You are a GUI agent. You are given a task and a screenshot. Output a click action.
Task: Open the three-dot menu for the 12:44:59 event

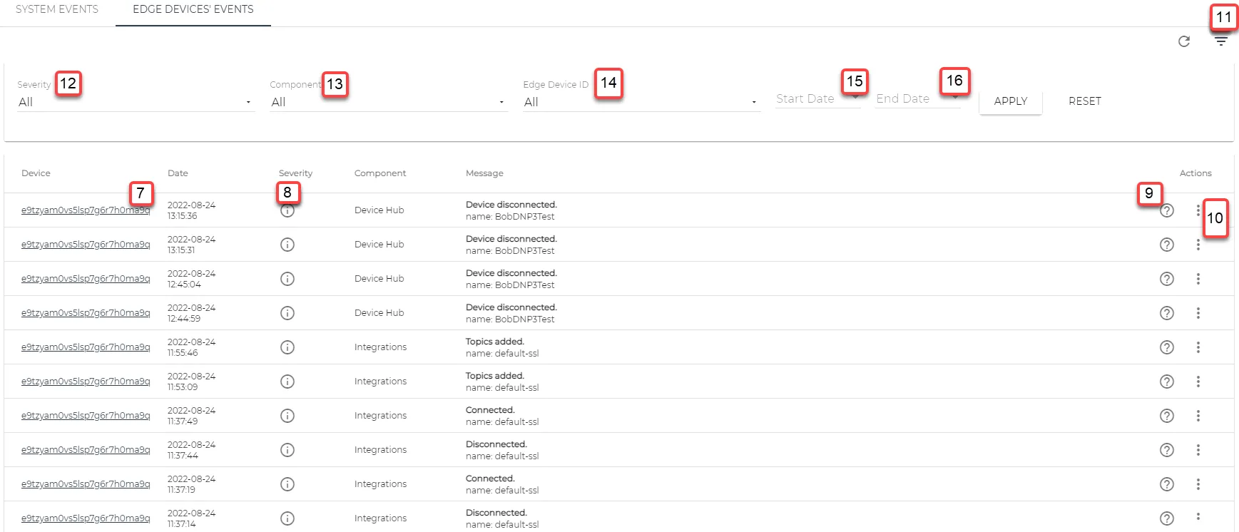coord(1198,313)
